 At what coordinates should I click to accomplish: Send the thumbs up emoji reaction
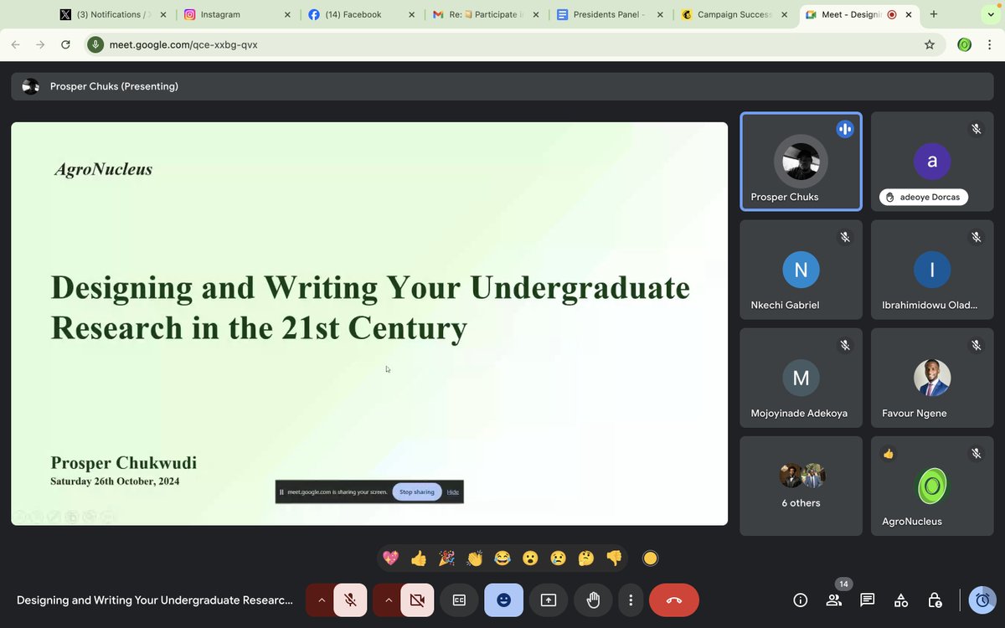point(419,559)
